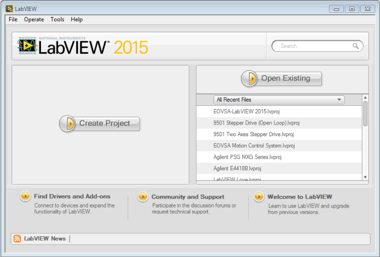Expand the All Recent Files dropdown
This screenshot has width=380, height=257.
279,100
